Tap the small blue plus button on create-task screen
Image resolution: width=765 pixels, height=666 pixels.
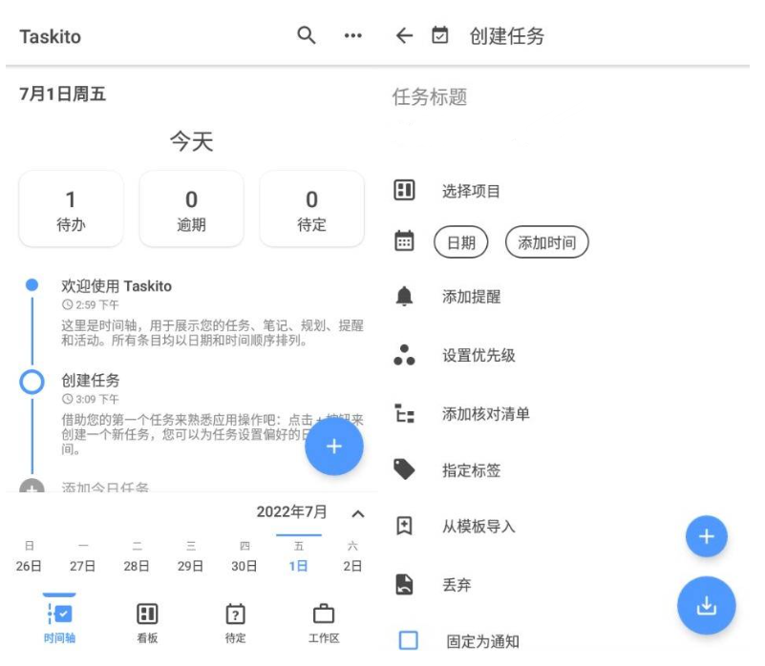pyautogui.click(x=707, y=536)
